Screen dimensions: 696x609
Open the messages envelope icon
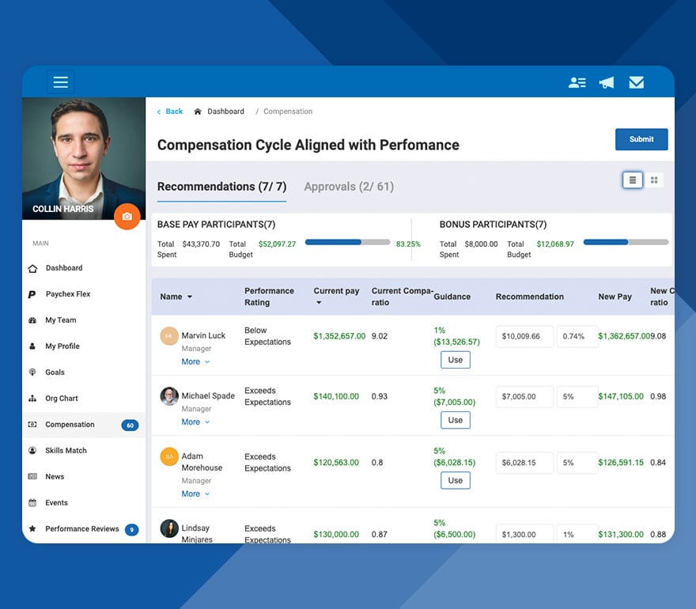636,81
